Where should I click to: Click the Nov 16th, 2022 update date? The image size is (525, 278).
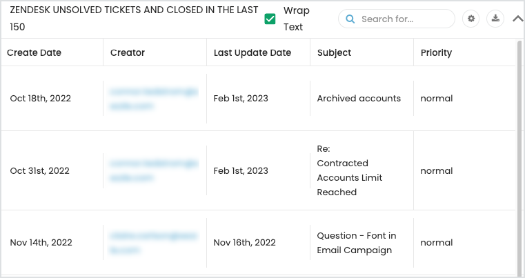click(244, 243)
